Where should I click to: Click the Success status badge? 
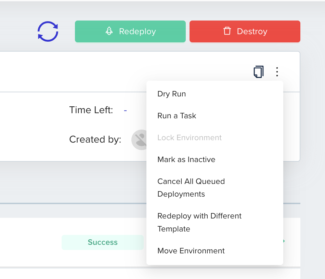[x=103, y=242]
